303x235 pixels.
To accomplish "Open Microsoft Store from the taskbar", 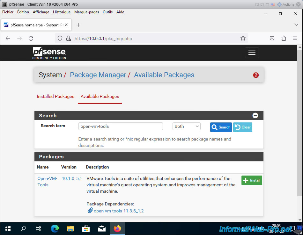I will coord(86,229).
